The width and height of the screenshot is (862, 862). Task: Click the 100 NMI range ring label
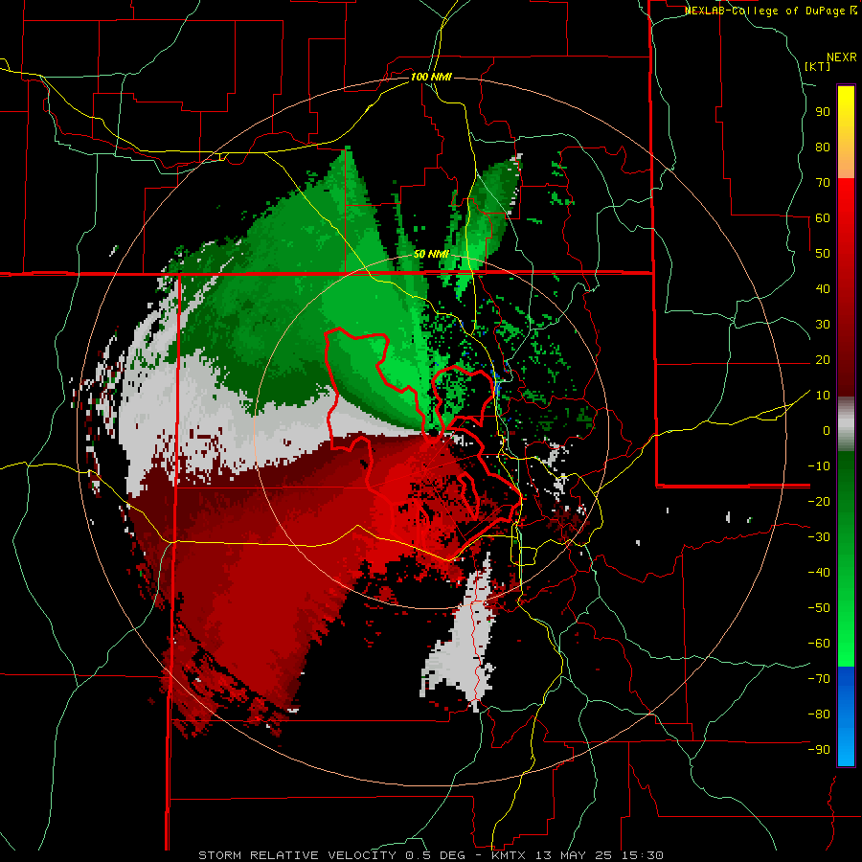[x=431, y=77]
